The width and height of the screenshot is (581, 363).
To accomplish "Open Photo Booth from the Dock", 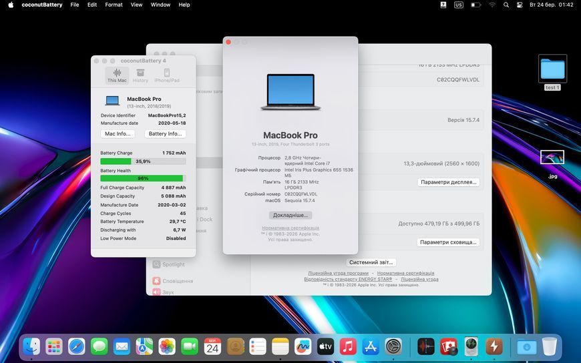I will click(448, 347).
